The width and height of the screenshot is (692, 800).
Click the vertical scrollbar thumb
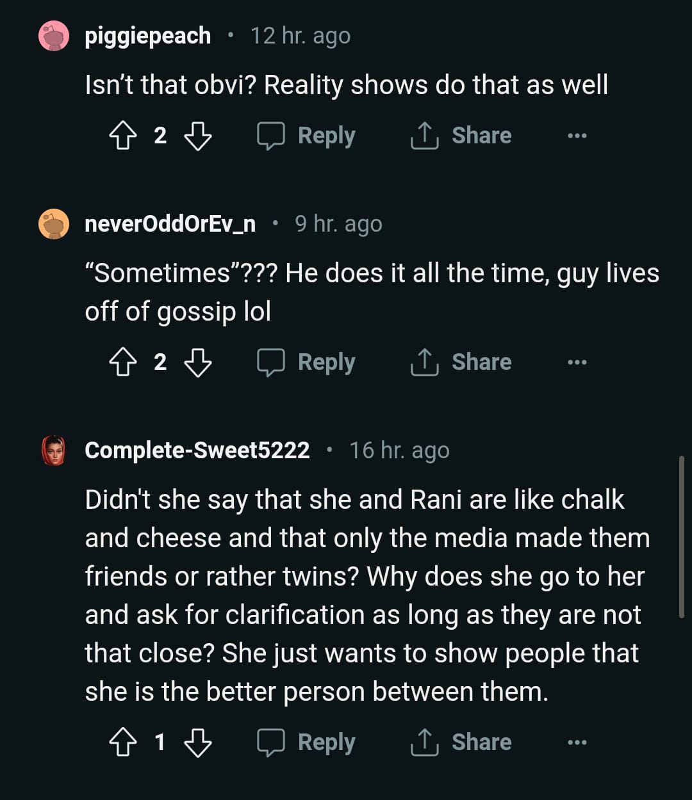(681, 536)
